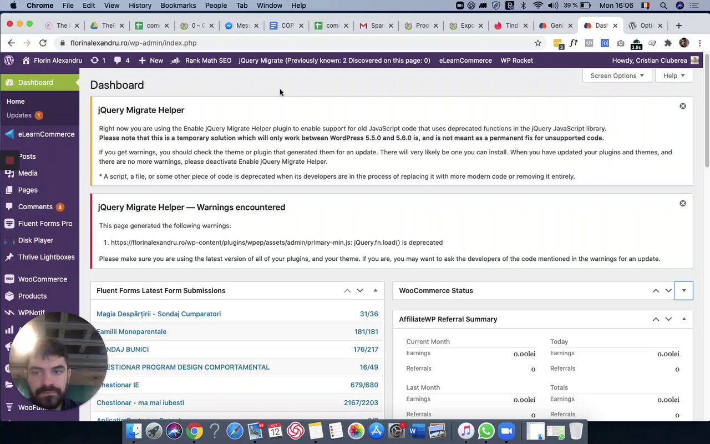The image size is (710, 444).
Task: Dismiss the Warnings encountered notice
Action: click(683, 203)
